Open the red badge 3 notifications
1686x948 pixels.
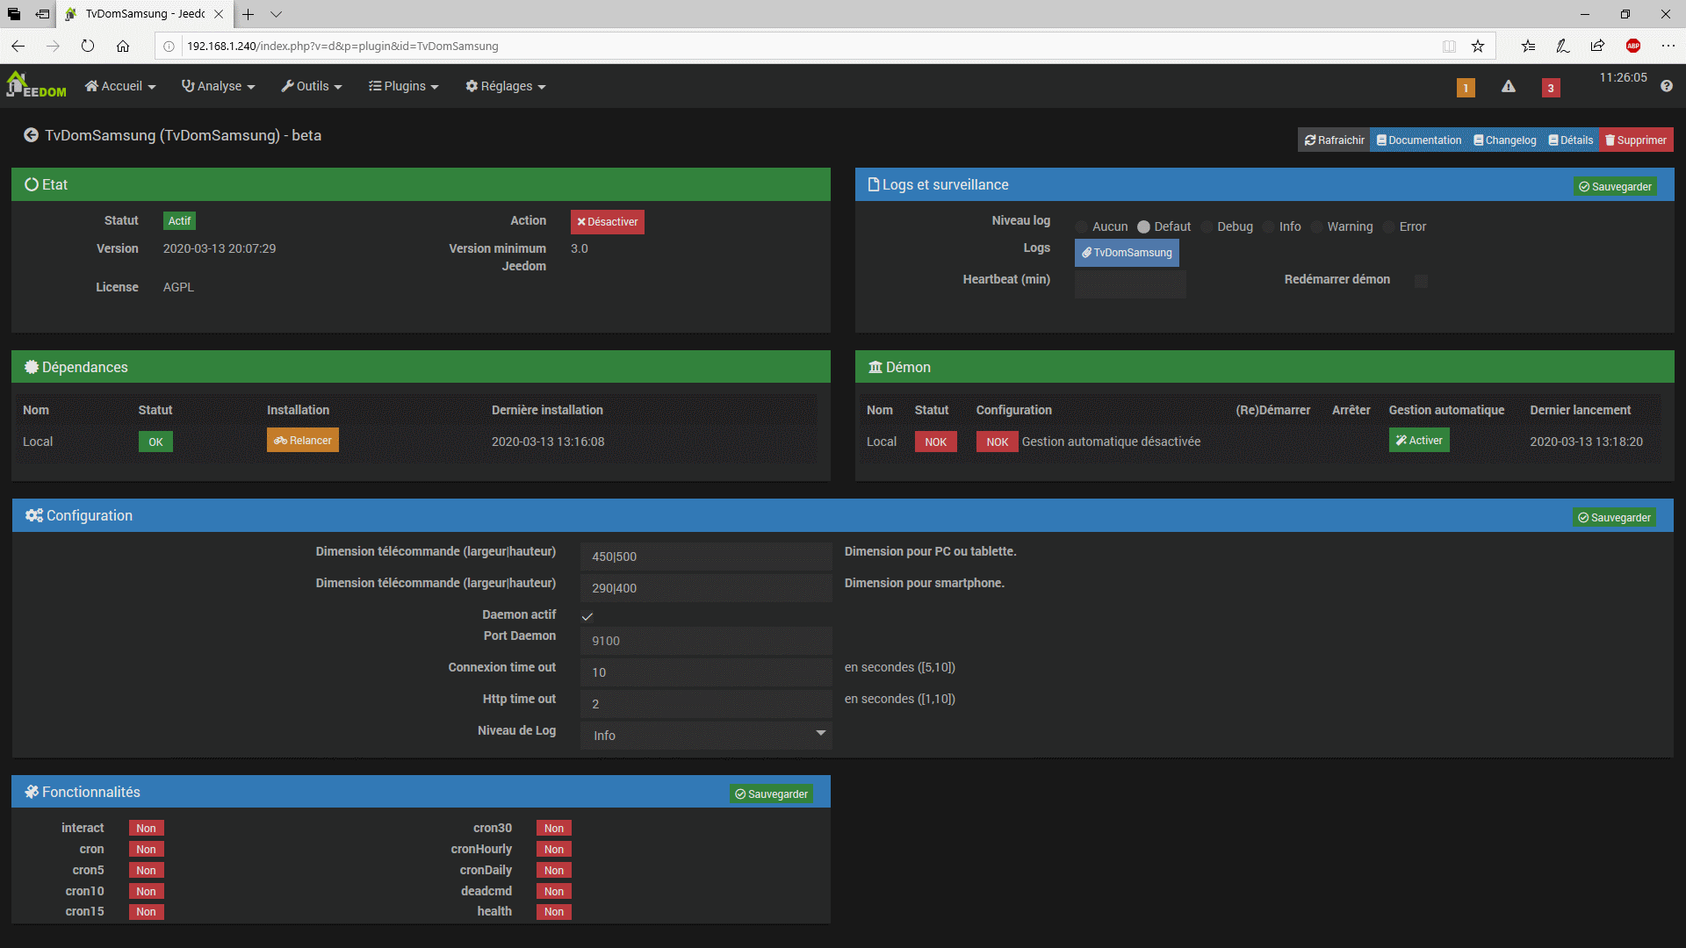coord(1551,88)
